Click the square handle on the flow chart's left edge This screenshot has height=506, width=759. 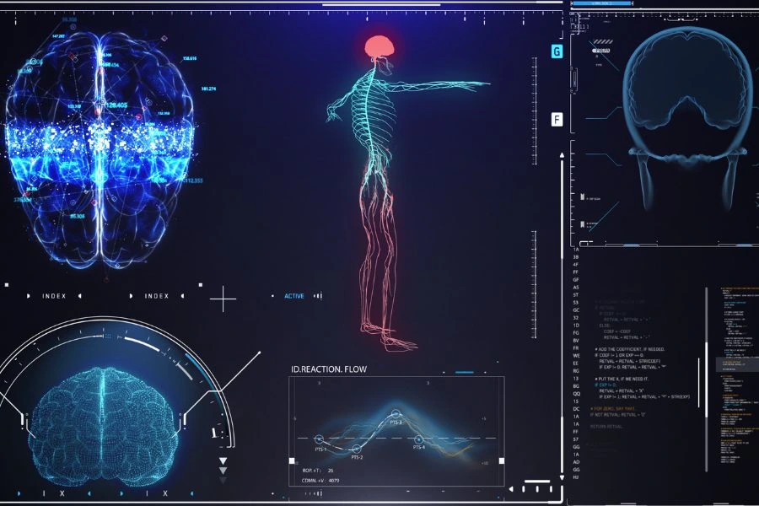tap(291, 460)
